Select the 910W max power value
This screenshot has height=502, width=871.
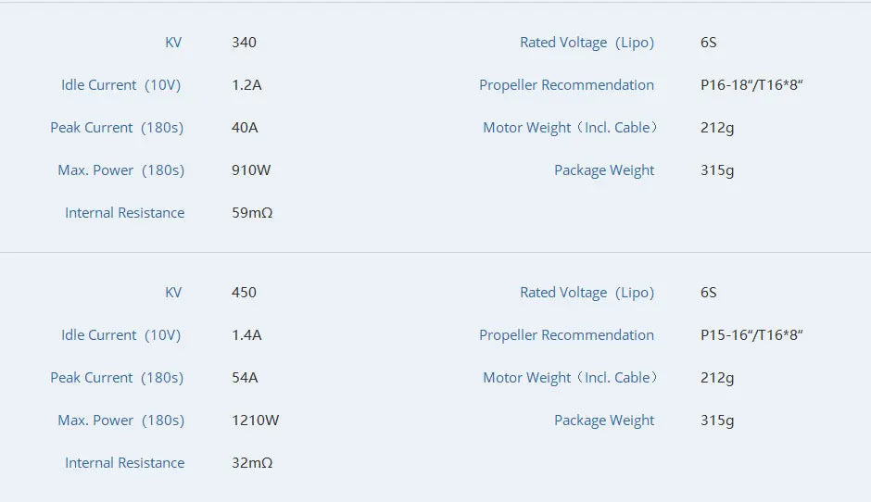tap(251, 170)
